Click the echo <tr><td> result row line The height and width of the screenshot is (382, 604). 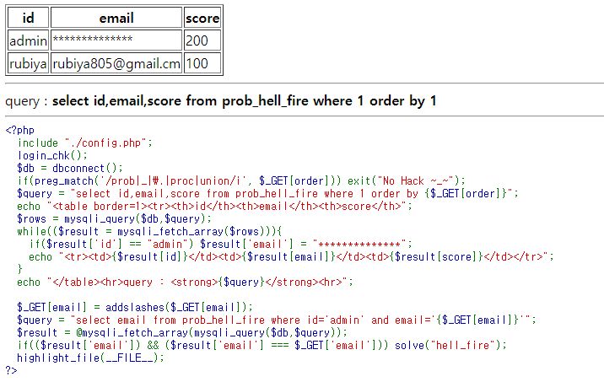291,257
